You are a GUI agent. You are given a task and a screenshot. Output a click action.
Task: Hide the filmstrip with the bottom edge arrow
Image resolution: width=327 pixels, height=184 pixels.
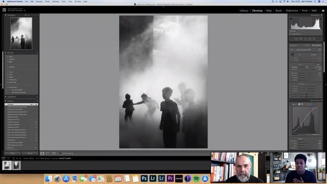tap(163, 173)
